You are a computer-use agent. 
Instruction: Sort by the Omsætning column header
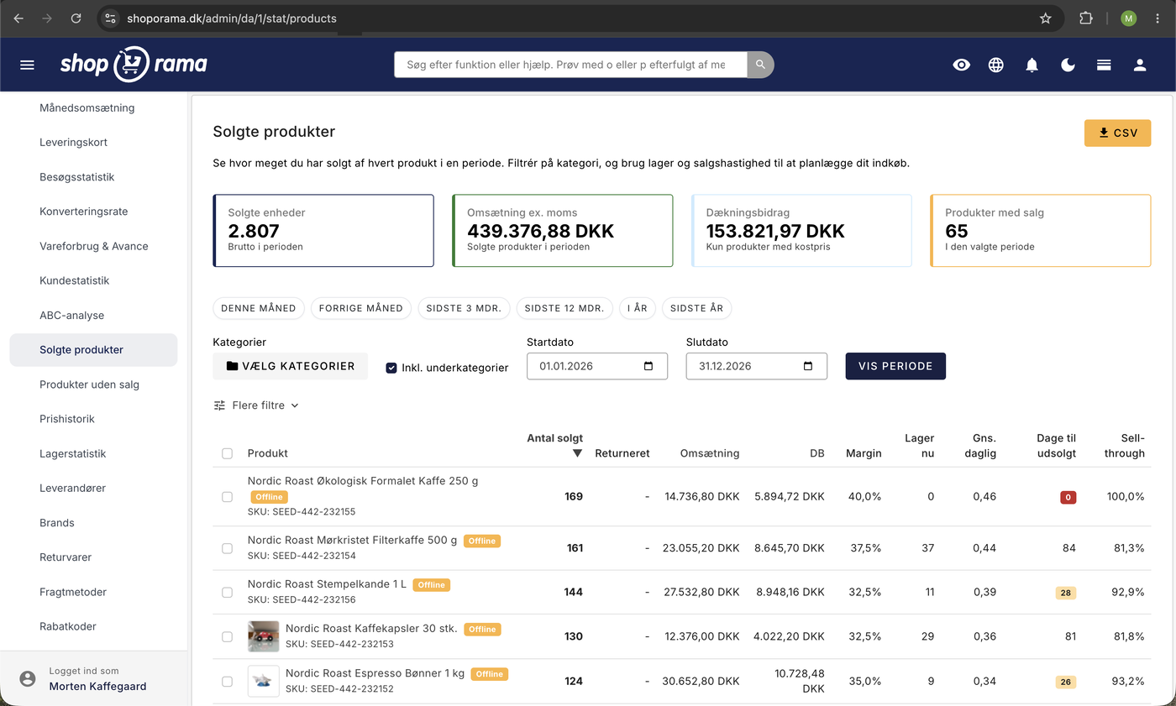710,453
